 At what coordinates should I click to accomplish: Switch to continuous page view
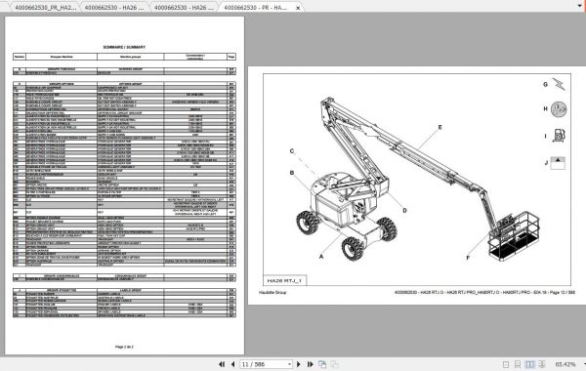(x=518, y=364)
